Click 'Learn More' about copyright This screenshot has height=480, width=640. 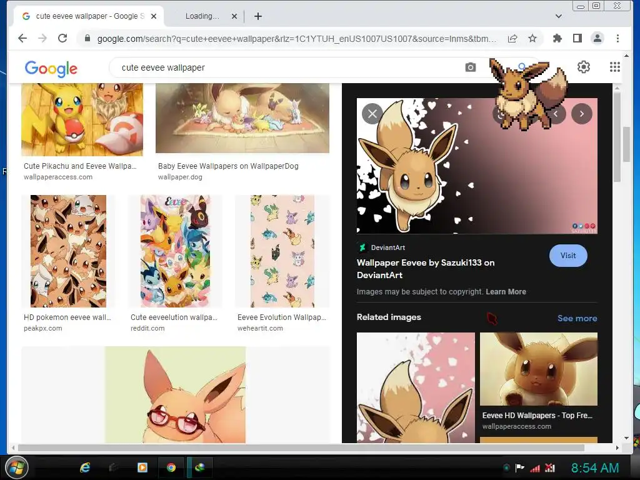(x=506, y=292)
